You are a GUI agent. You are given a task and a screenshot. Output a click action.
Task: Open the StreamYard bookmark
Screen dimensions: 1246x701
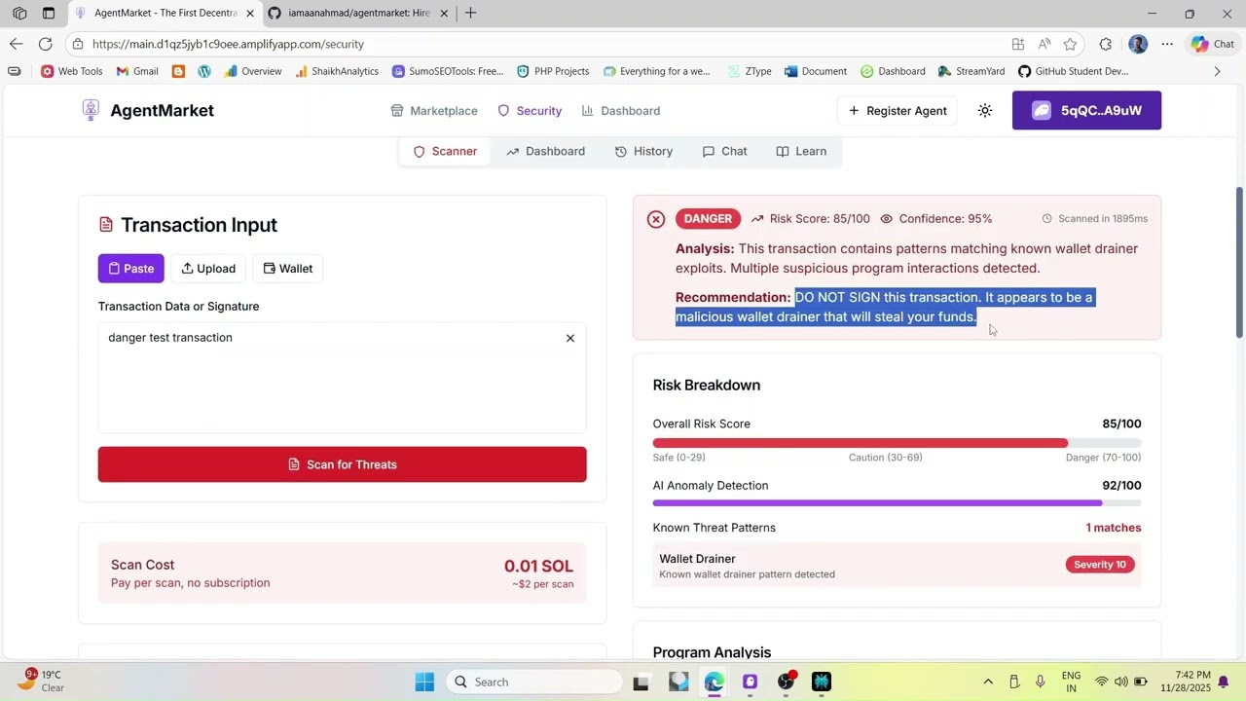pos(971,71)
